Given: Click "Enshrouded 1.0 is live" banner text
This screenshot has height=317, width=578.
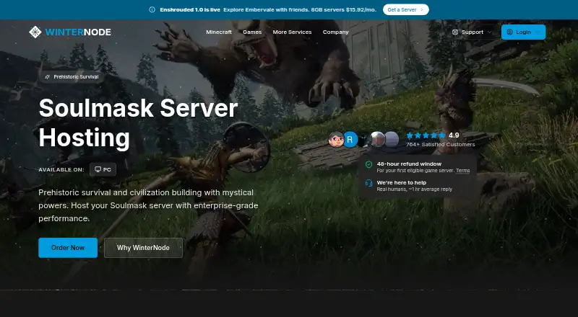Looking at the screenshot, I should (190, 9).
